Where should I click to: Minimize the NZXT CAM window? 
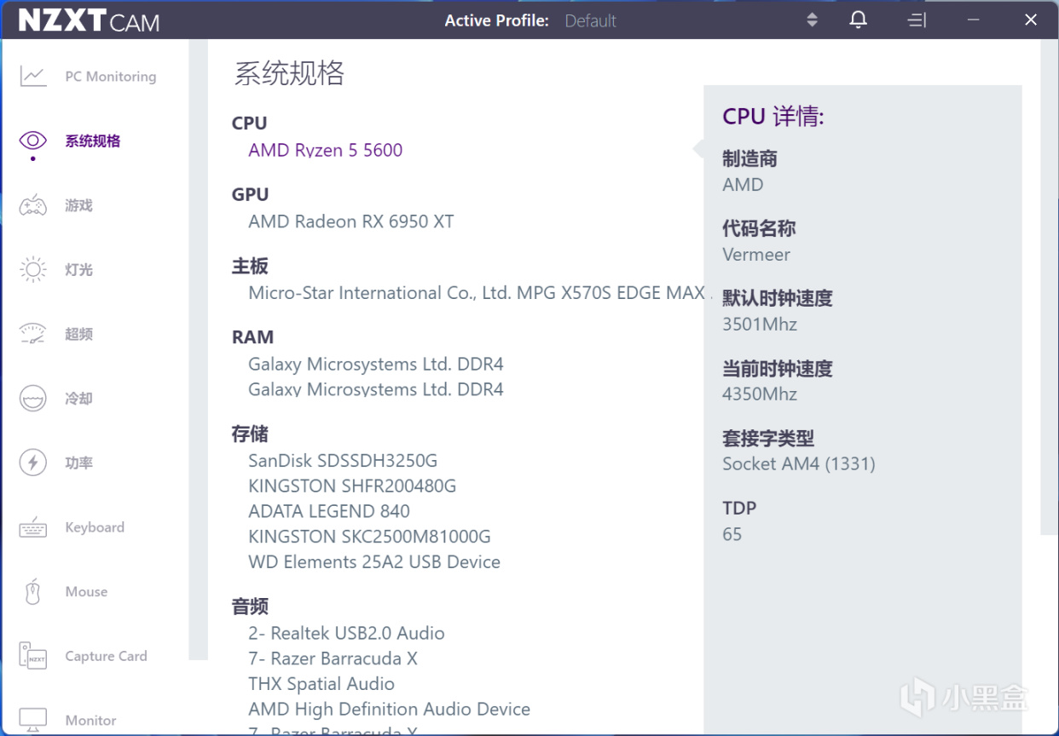[x=974, y=20]
